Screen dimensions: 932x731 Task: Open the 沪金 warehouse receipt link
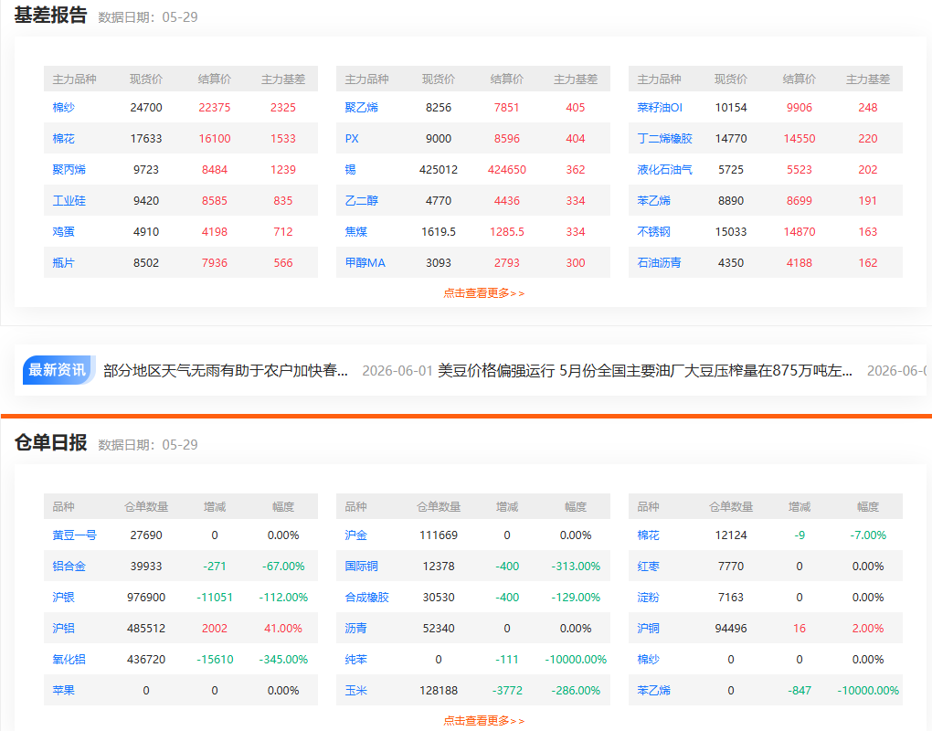click(x=356, y=535)
